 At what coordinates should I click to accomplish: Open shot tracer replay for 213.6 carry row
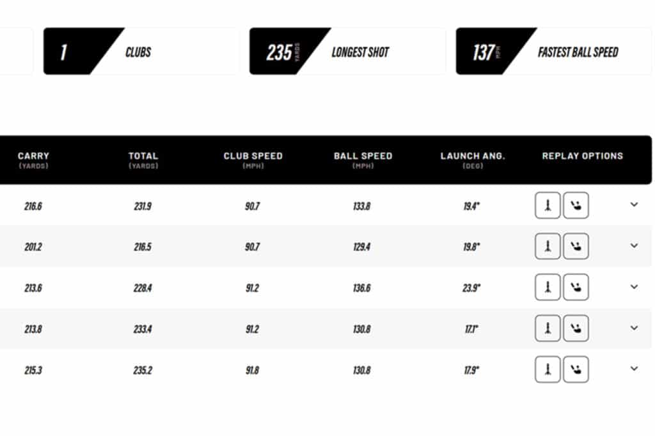[x=548, y=287]
